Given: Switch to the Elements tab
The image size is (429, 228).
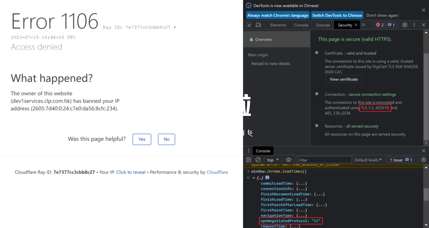Looking at the screenshot, I should [x=278, y=25].
